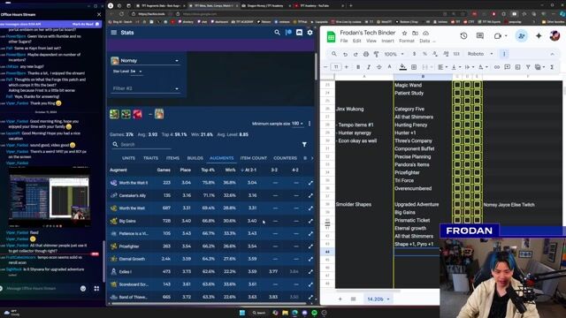Open the Stats hamburger menu
566x318 pixels.
(114, 33)
